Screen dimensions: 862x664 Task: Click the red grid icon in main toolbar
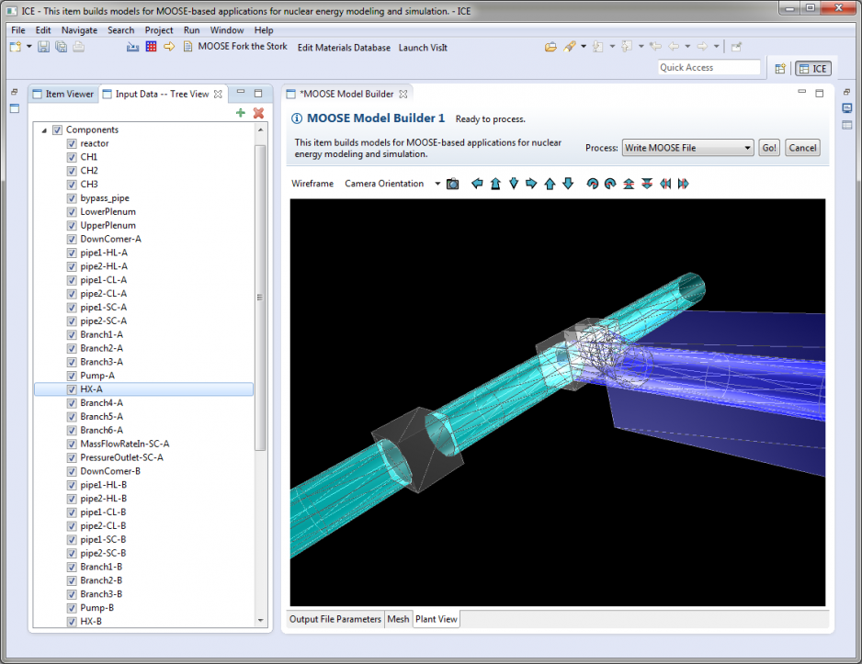152,47
